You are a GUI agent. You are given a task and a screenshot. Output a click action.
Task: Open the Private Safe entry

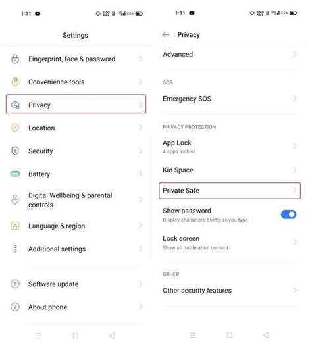point(230,191)
